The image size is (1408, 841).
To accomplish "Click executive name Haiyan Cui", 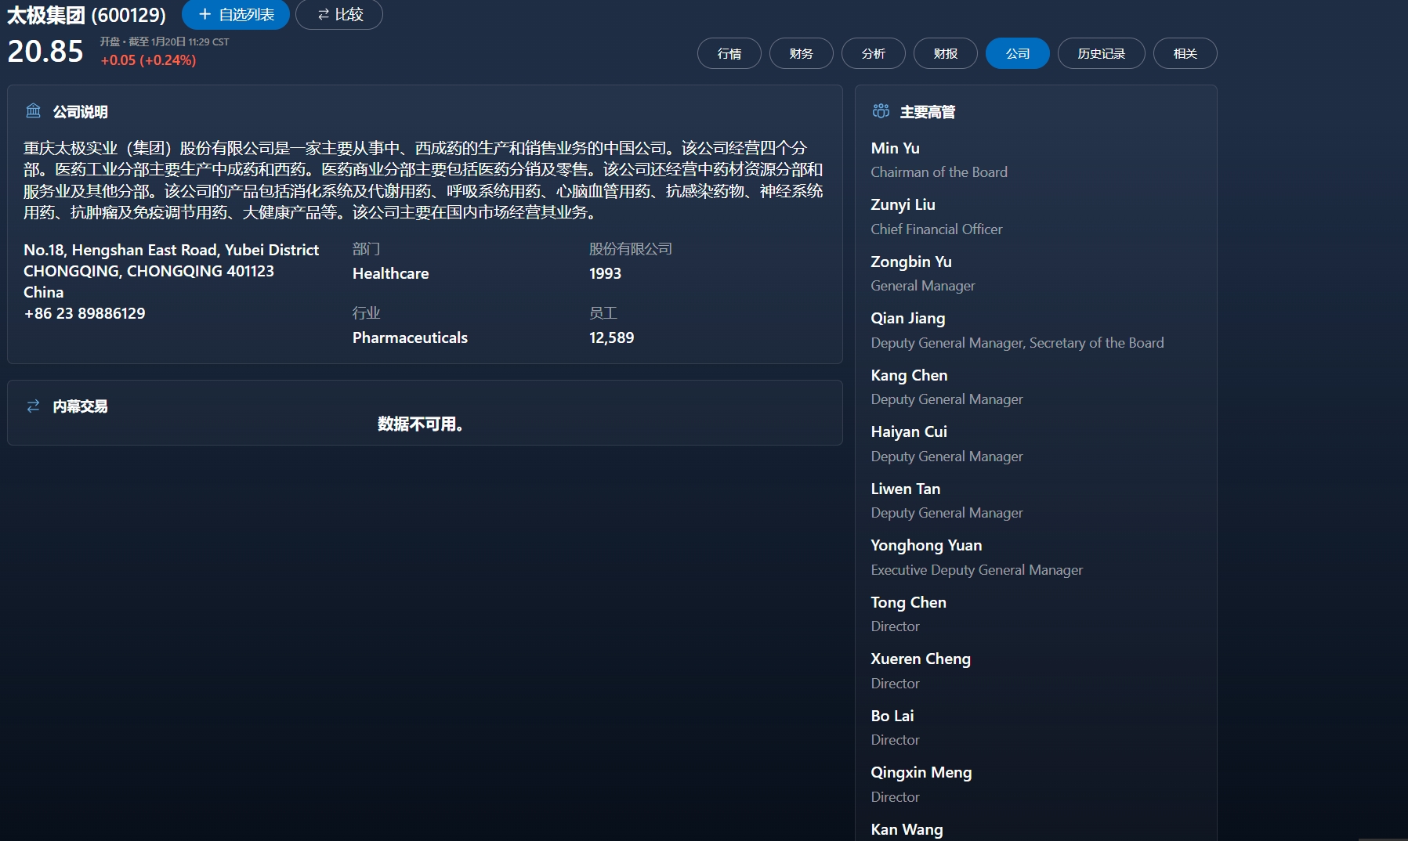I will click(909, 431).
